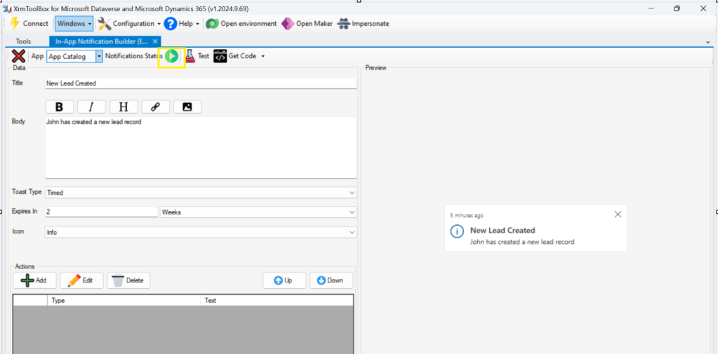Image resolution: width=718 pixels, height=354 pixels.
Task: Click the Add action button
Action: pos(34,280)
